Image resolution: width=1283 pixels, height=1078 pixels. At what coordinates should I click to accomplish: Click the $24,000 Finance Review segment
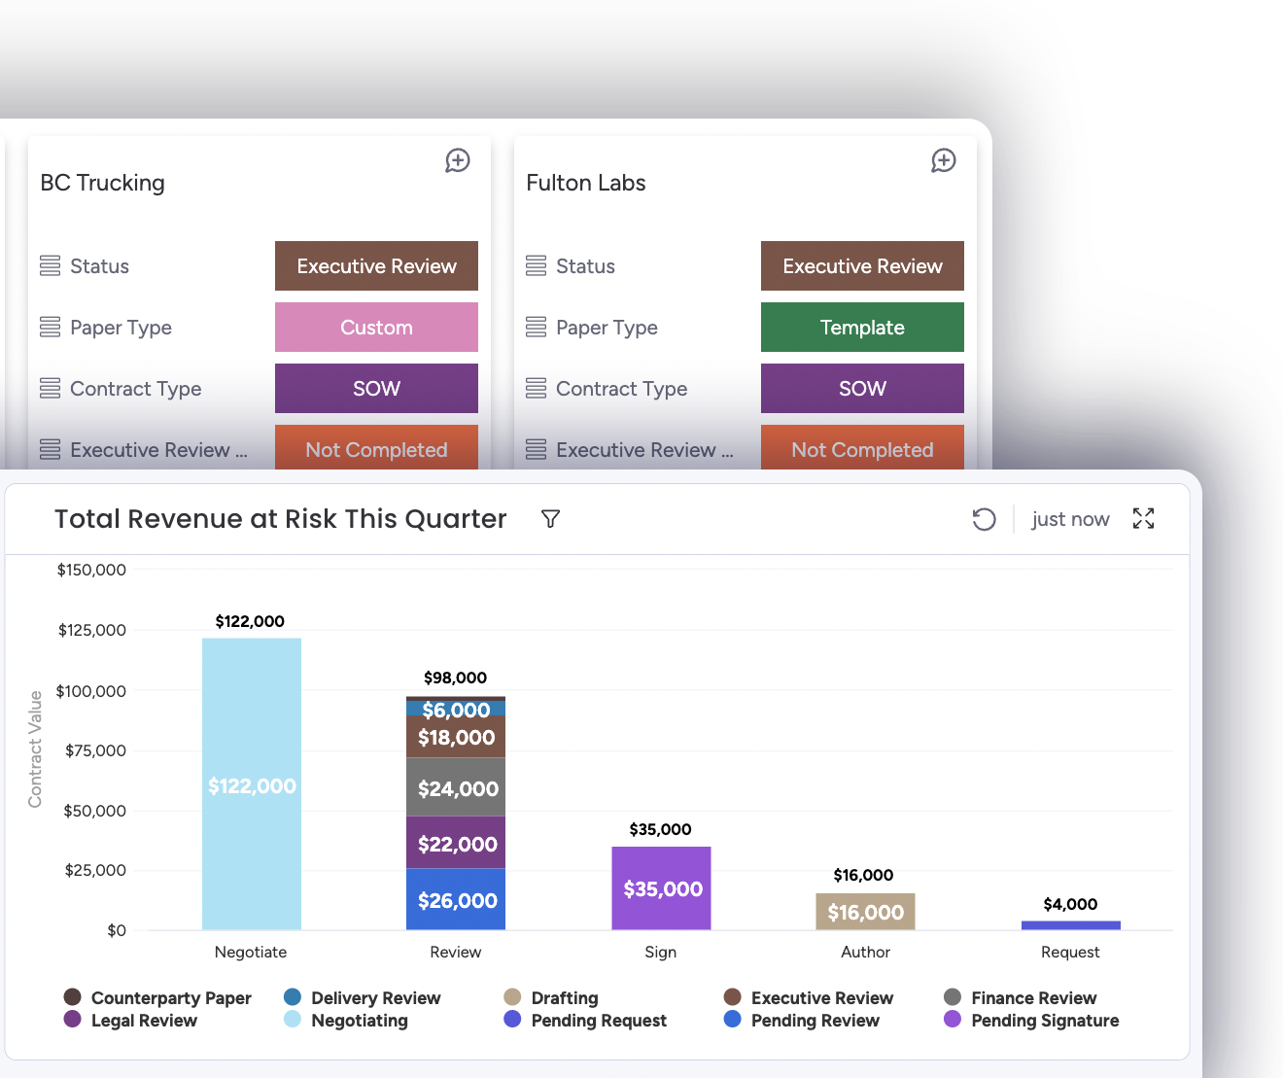[x=456, y=787]
